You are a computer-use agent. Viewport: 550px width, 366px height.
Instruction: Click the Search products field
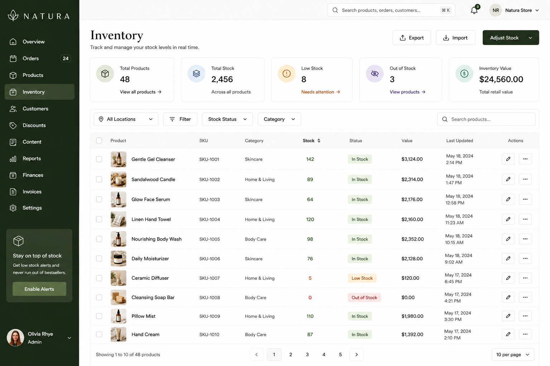click(x=486, y=119)
